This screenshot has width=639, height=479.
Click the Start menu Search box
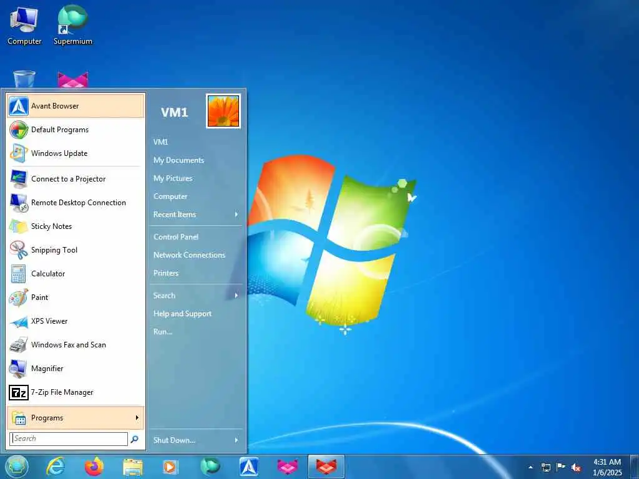69,438
